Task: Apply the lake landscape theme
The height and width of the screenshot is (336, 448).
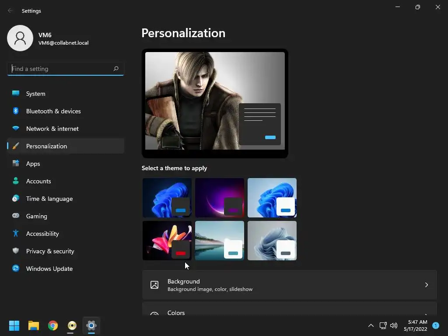Action: pyautogui.click(x=220, y=241)
